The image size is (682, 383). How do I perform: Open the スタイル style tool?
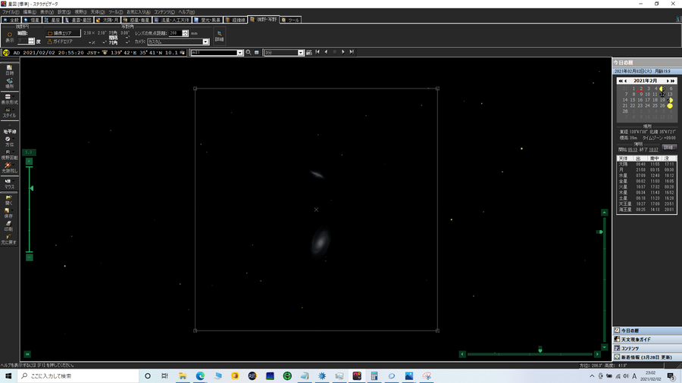point(8,113)
